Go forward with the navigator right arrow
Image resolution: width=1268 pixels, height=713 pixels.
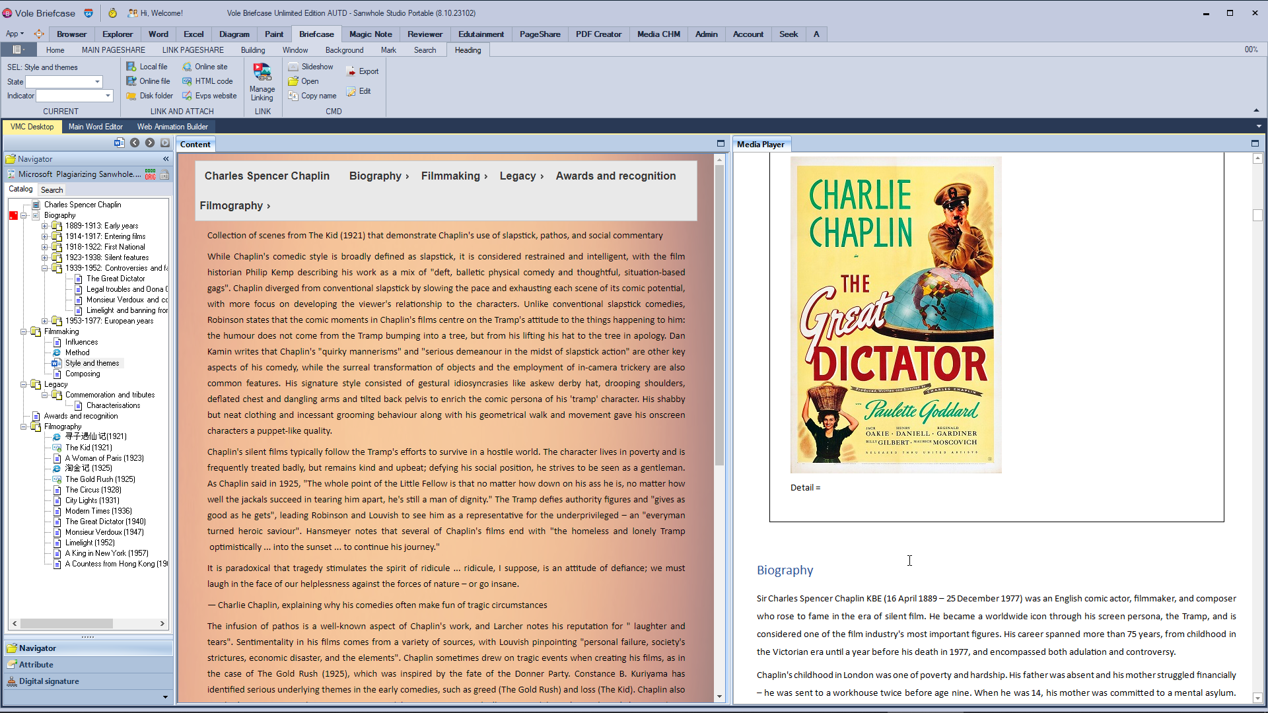click(x=150, y=143)
